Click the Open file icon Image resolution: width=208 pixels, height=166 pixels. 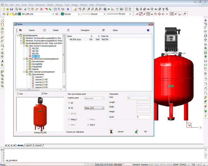[7, 9]
